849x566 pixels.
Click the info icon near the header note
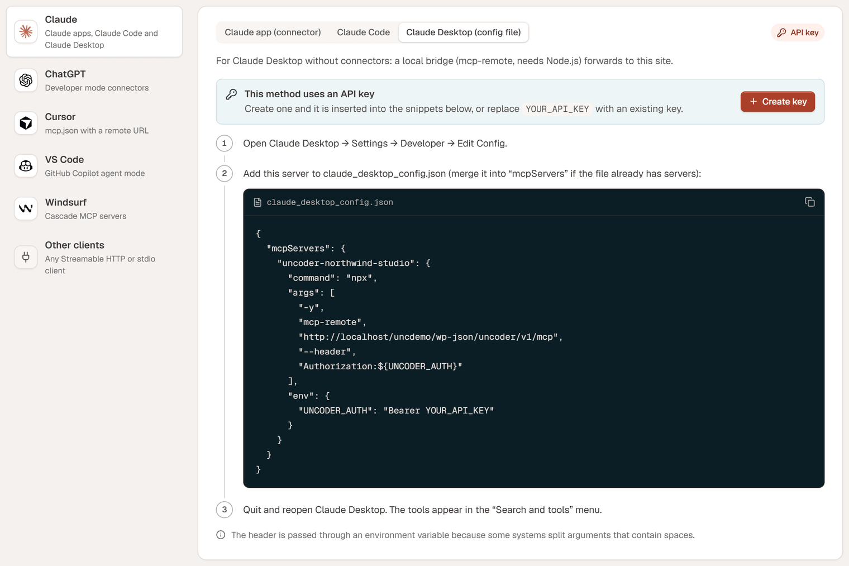(221, 535)
